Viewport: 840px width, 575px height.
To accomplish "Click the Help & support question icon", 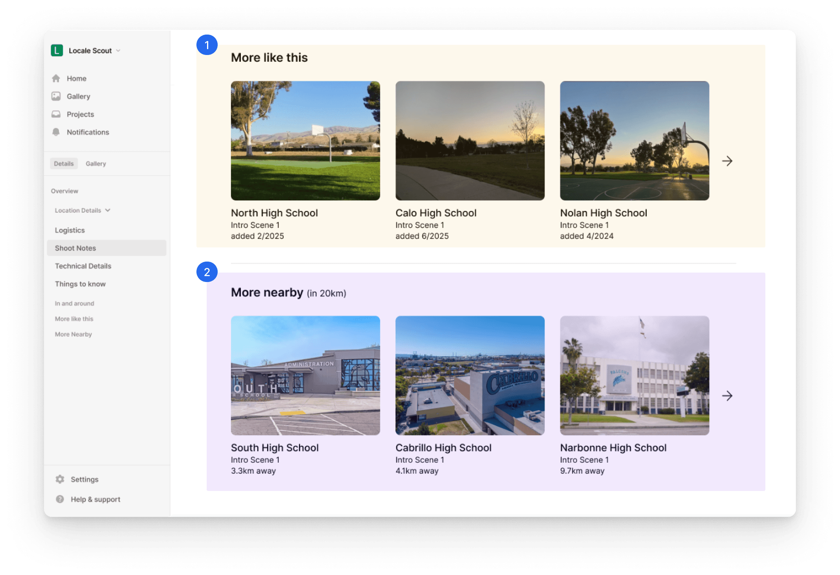I will coord(60,499).
